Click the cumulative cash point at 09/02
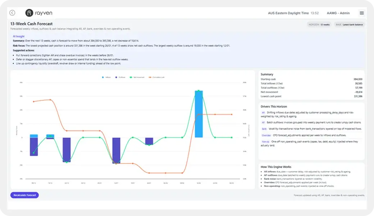This screenshot has width=374, height=216. [182, 173]
